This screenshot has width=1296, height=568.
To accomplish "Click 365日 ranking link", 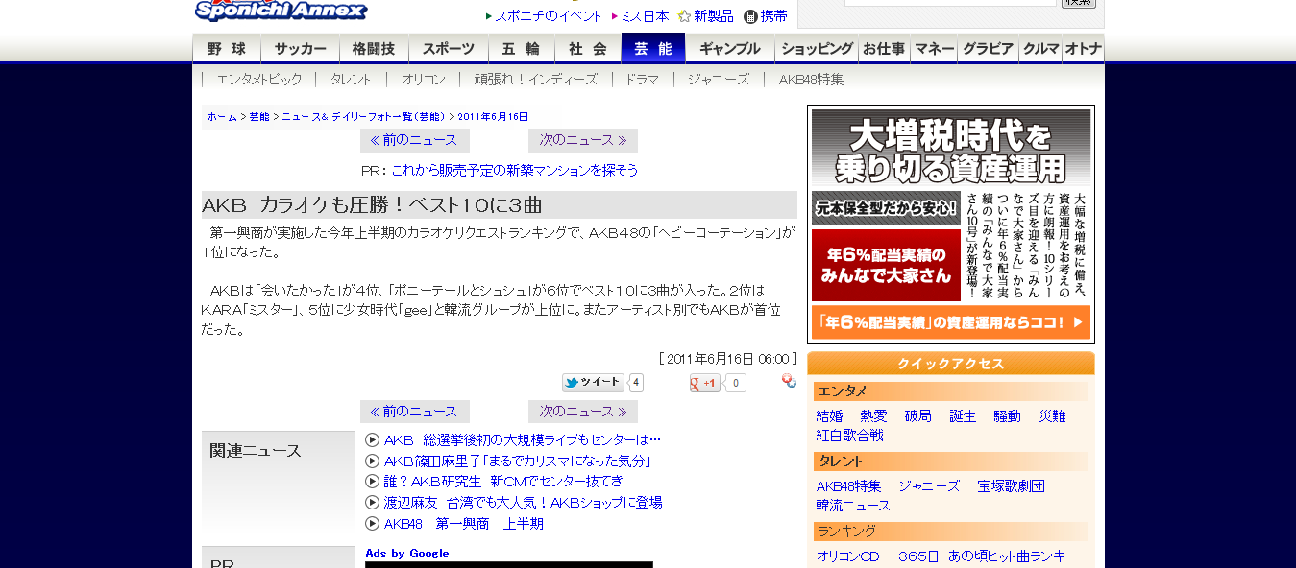I will tap(918, 556).
